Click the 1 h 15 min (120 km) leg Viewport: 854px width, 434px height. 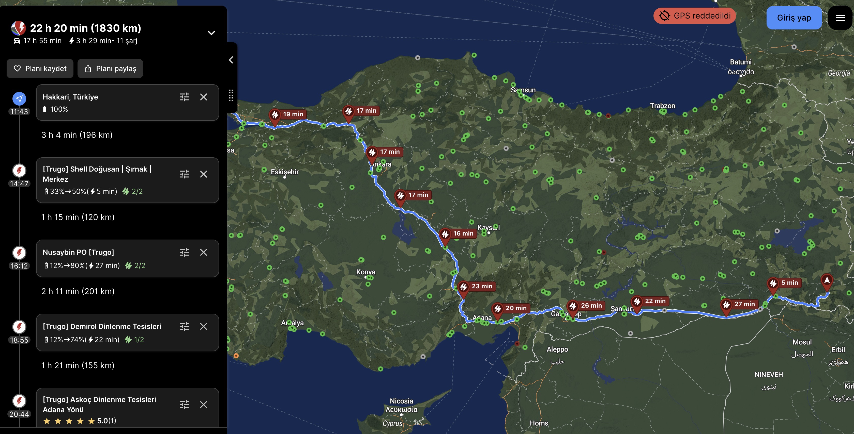pyautogui.click(x=78, y=218)
